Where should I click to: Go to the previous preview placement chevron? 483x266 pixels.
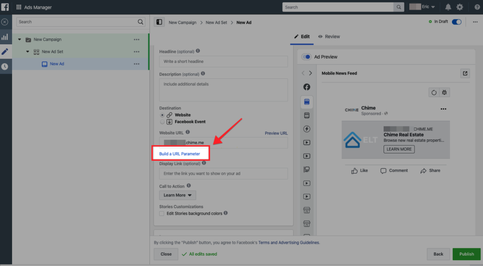[303, 73]
